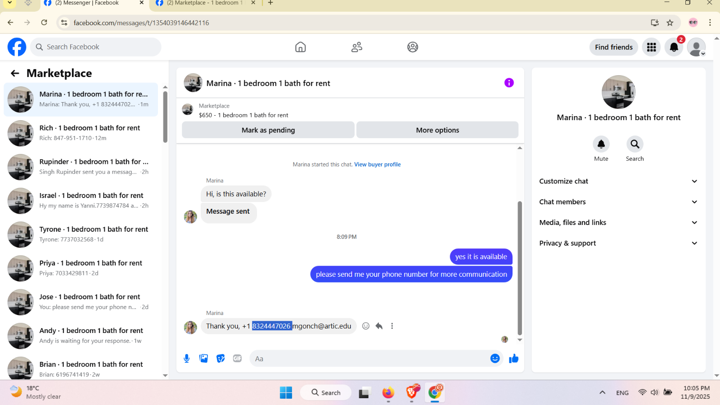
Task: Attach a photo or file
Action: point(204,359)
